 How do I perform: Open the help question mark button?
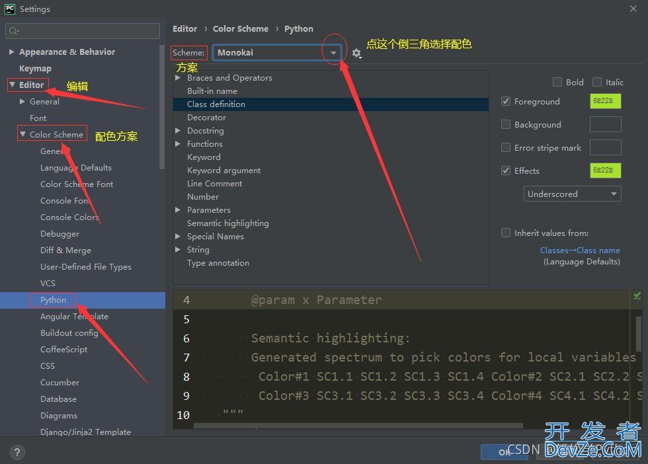[17, 452]
